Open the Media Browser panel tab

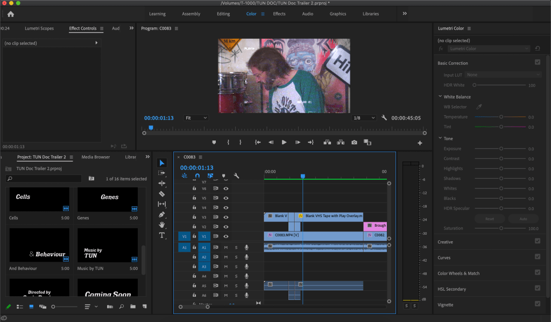96,157
